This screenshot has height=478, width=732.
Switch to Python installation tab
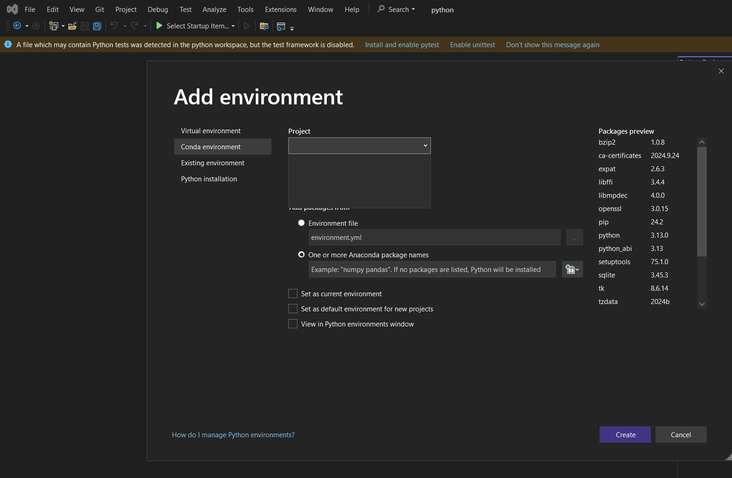point(223,179)
